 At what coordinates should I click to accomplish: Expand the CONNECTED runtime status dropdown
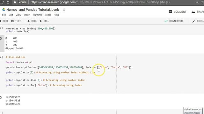coord(173,21)
